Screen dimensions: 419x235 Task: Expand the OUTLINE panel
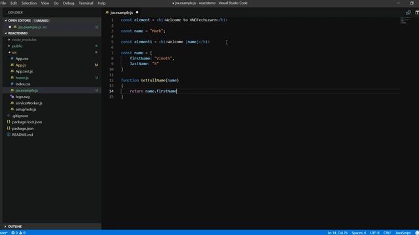(x=52, y=227)
